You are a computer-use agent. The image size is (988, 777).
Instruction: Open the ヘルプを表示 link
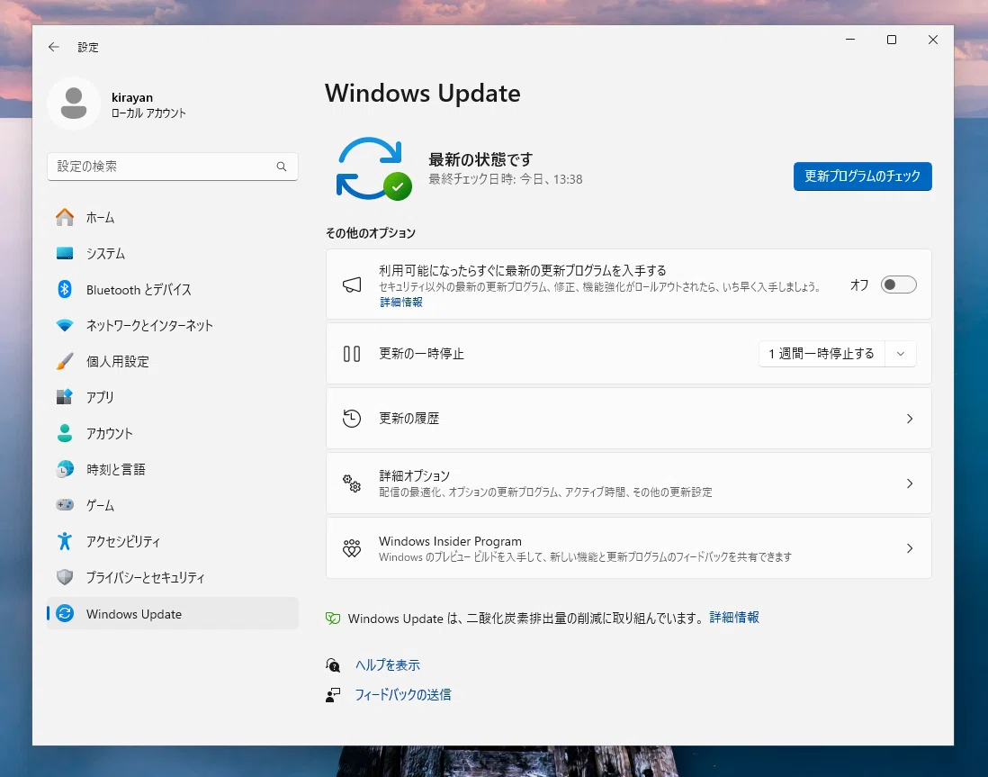388,664
